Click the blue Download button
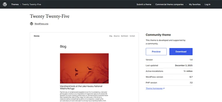The image size is (222, 102). 181,52
